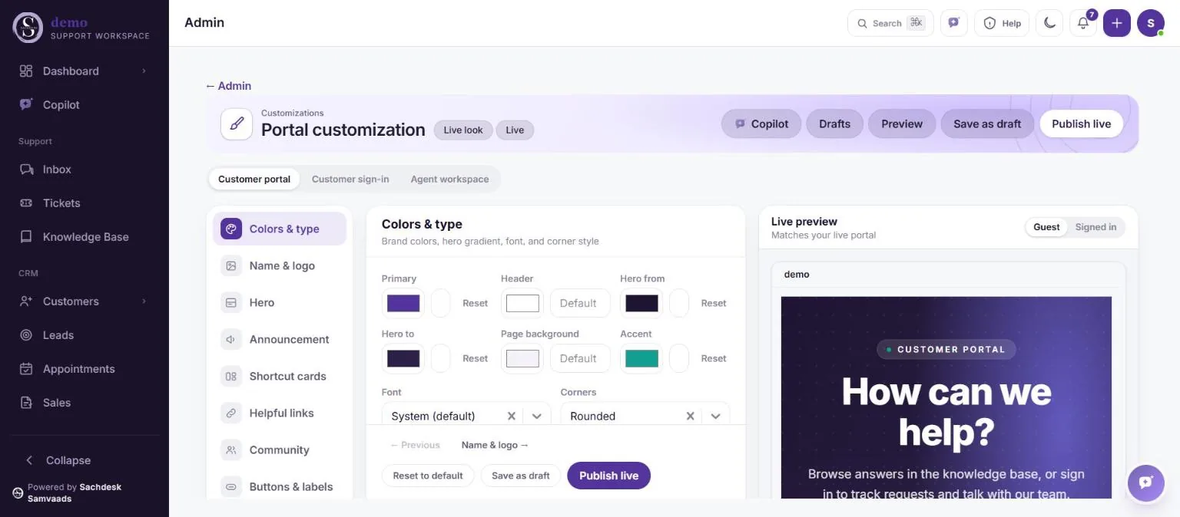Viewport: 1180px width, 517px height.
Task: Click the Appointments calendar icon
Action: pyautogui.click(x=26, y=369)
